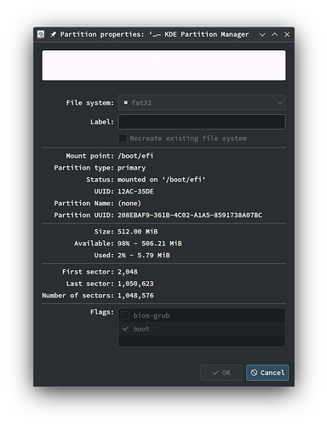Image resolution: width=327 pixels, height=426 pixels.
Task: Select the Size value 512.00 MiB
Action: 138,232
